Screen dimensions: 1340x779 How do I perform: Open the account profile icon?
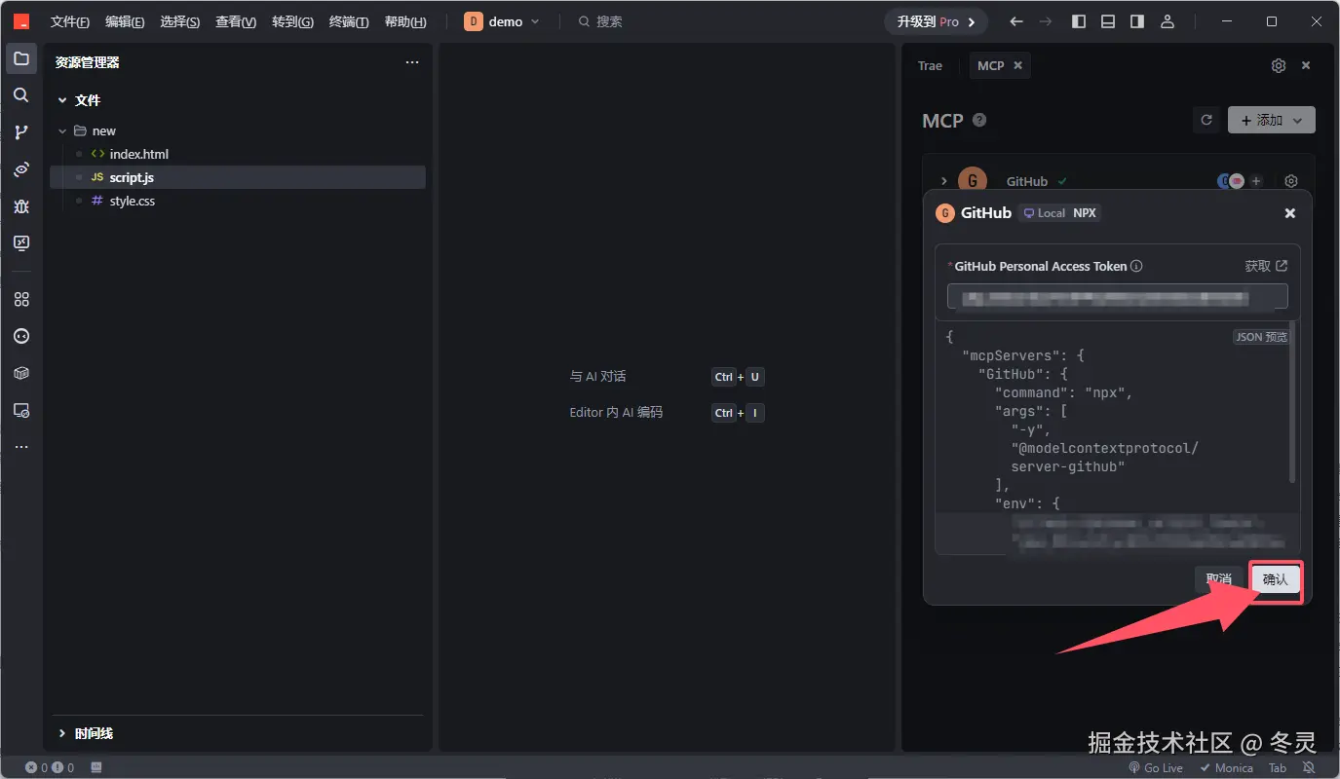pyautogui.click(x=1168, y=21)
